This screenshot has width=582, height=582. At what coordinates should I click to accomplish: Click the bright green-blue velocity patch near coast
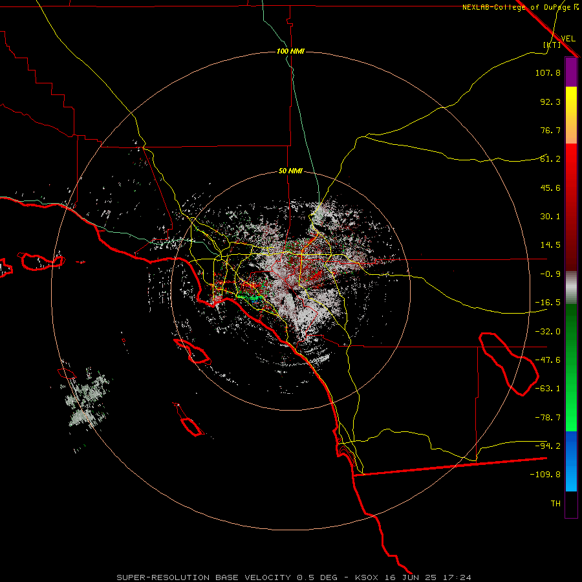250,297
